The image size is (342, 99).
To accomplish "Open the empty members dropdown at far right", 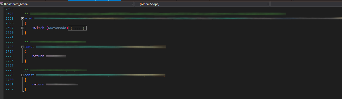I will (306, 4).
